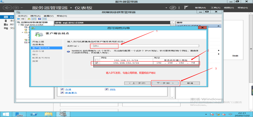Click into the 名称(A) name field containing dtc
Image resolution: width=253 pixels, height=117 pixels.
[146, 46]
